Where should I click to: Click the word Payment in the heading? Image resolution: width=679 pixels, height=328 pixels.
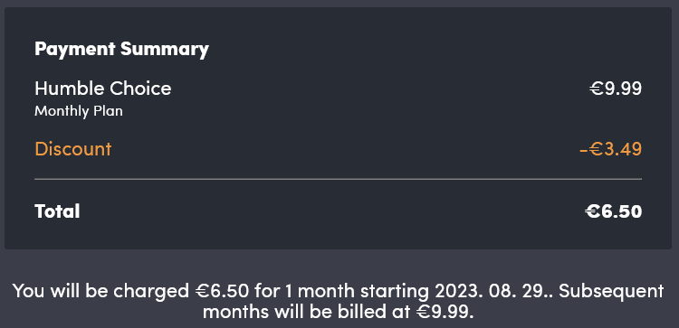(x=75, y=50)
